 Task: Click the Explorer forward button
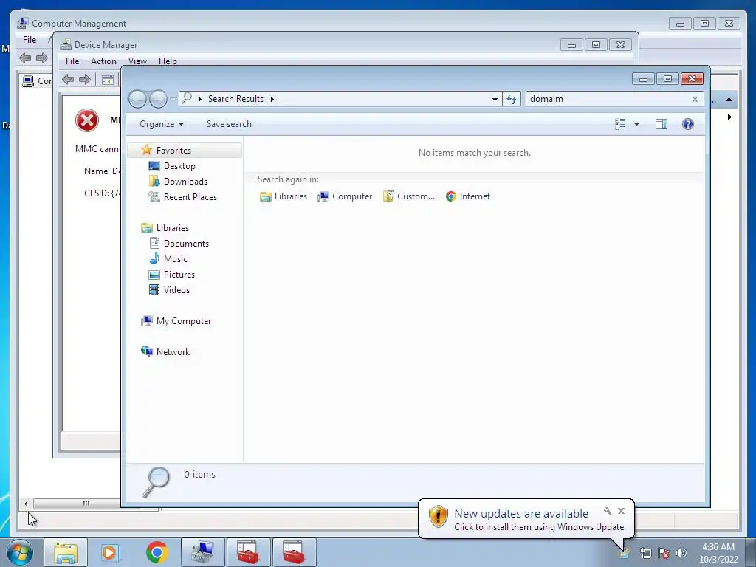158,100
